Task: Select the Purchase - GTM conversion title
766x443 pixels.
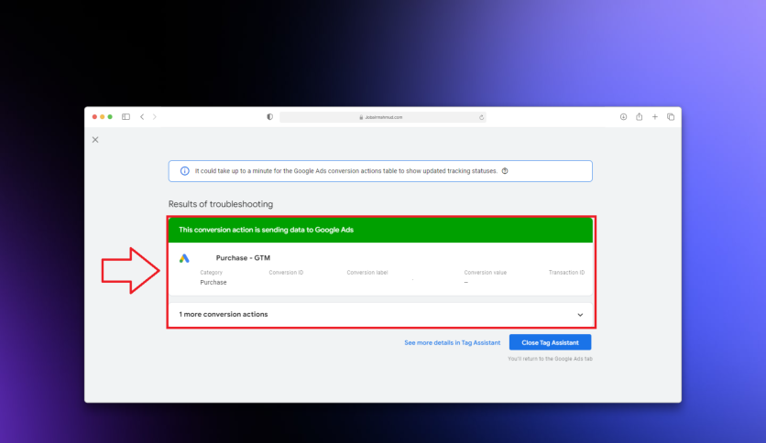Action: tap(243, 257)
